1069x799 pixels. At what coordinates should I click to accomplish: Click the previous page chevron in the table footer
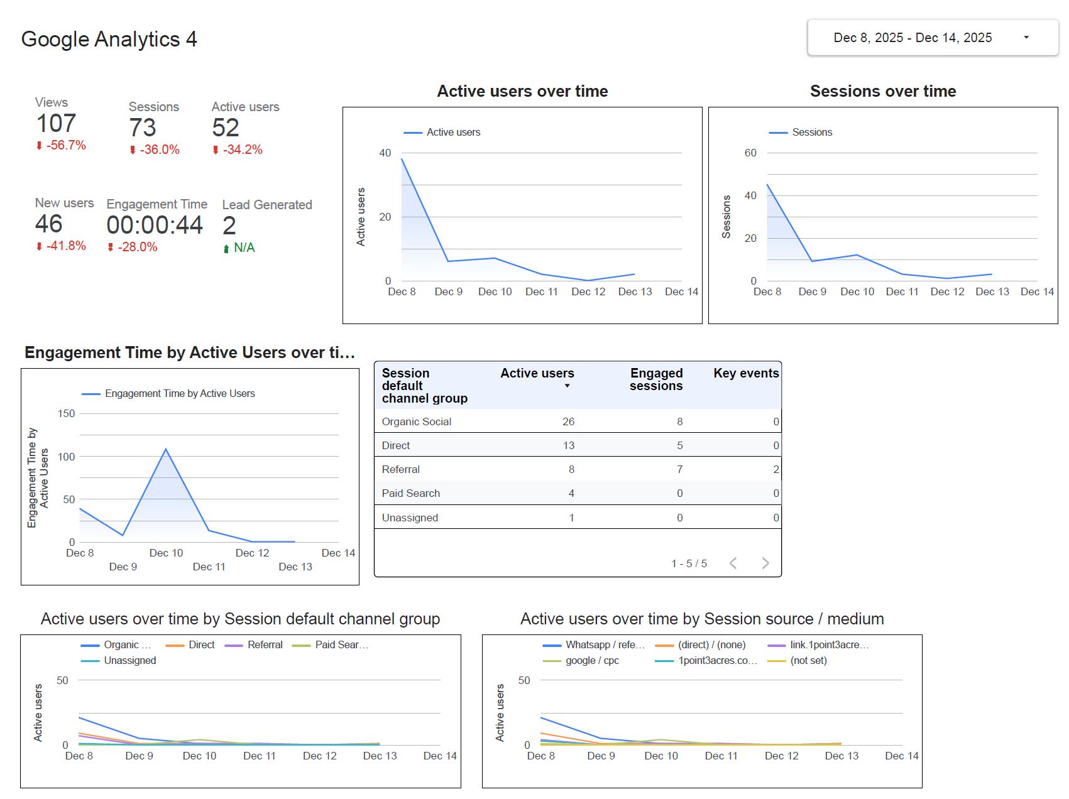tap(733, 563)
